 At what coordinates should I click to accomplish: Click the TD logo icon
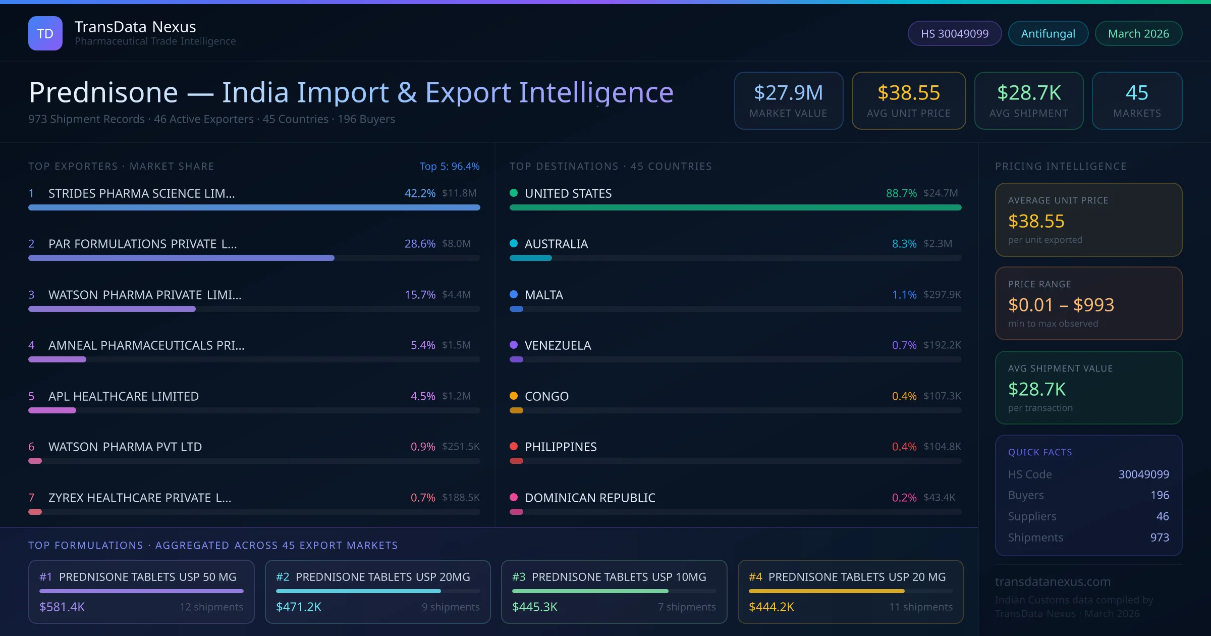pos(45,33)
